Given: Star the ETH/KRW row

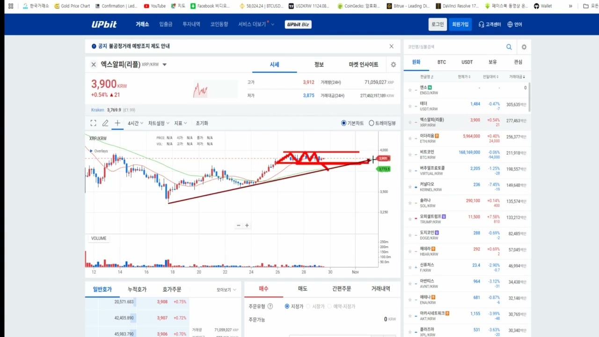Looking at the screenshot, I should 410,138.
